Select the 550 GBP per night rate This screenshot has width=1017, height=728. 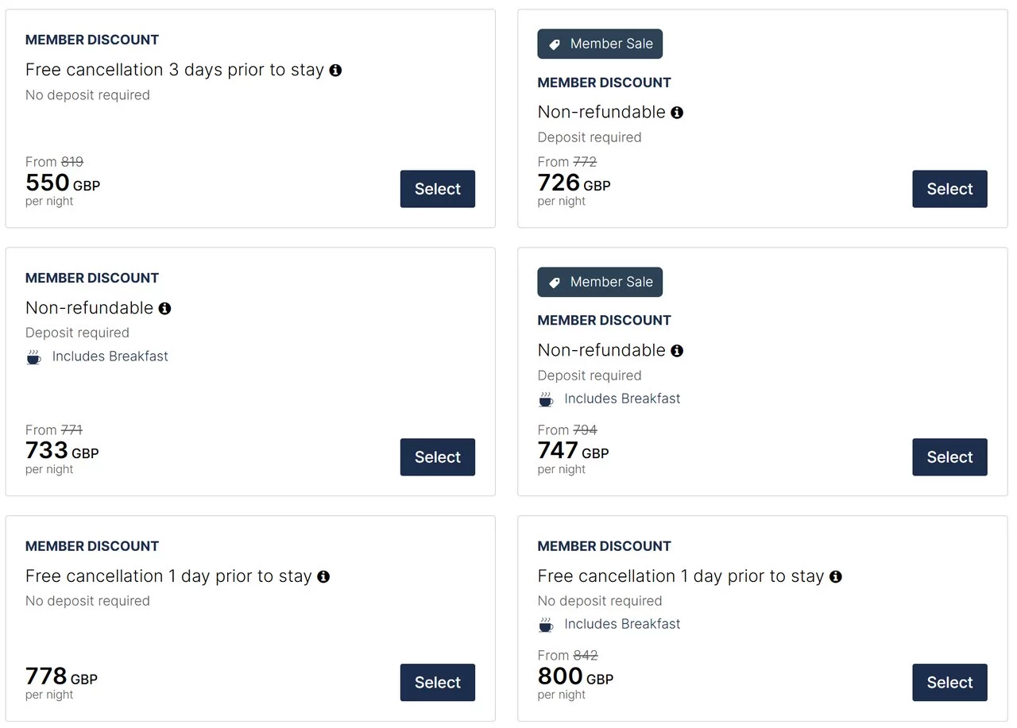(438, 189)
